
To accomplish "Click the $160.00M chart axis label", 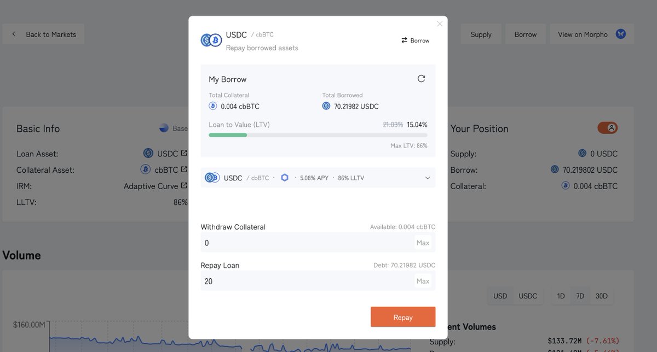I will (x=29, y=325).
